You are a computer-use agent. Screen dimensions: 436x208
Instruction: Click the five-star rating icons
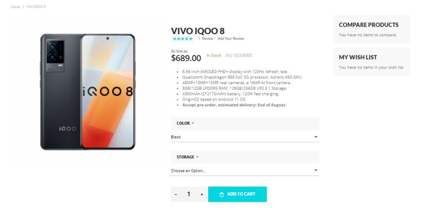pos(183,39)
